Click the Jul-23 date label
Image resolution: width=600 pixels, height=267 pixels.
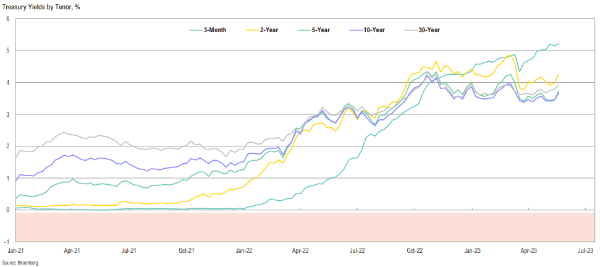pos(586,251)
